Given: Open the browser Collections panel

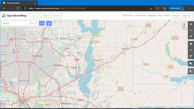Looking at the screenshot, I should (x=164, y=8).
